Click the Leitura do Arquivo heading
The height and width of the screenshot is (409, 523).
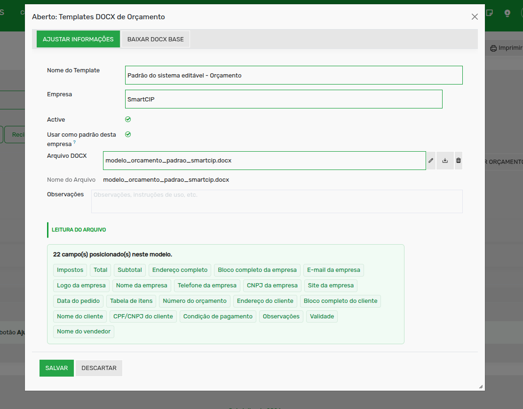[x=79, y=230]
